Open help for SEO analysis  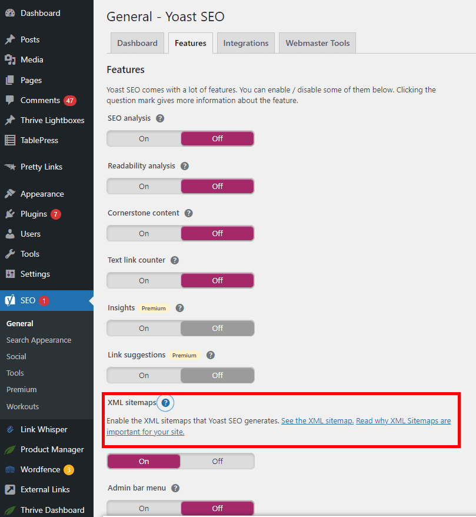coord(160,118)
